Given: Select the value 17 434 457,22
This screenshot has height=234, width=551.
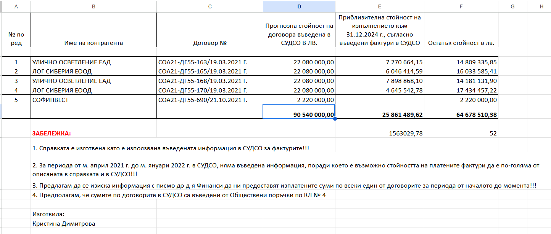Looking at the screenshot, I should point(461,91).
